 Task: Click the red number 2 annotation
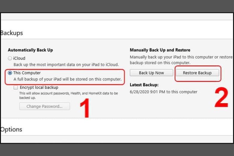221,98
